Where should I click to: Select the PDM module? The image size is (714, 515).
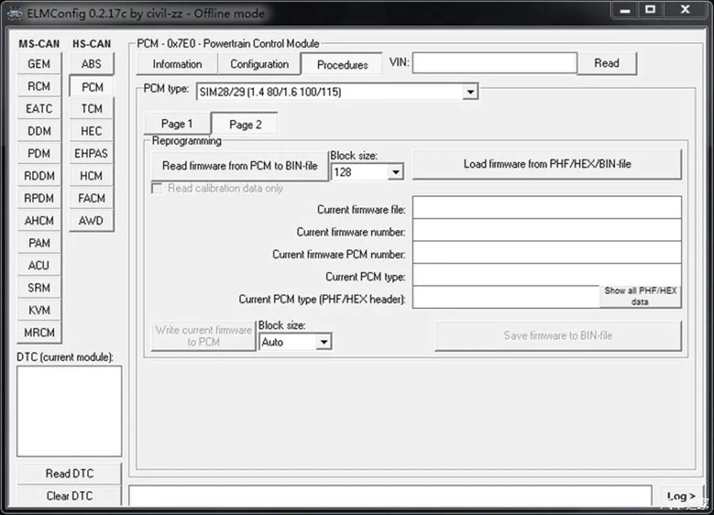pyautogui.click(x=39, y=153)
